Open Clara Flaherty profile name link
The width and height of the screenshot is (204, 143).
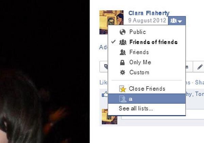[x=149, y=13]
